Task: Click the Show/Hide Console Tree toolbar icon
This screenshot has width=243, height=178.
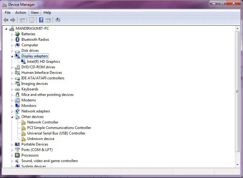Action: pyautogui.click(x=22, y=20)
